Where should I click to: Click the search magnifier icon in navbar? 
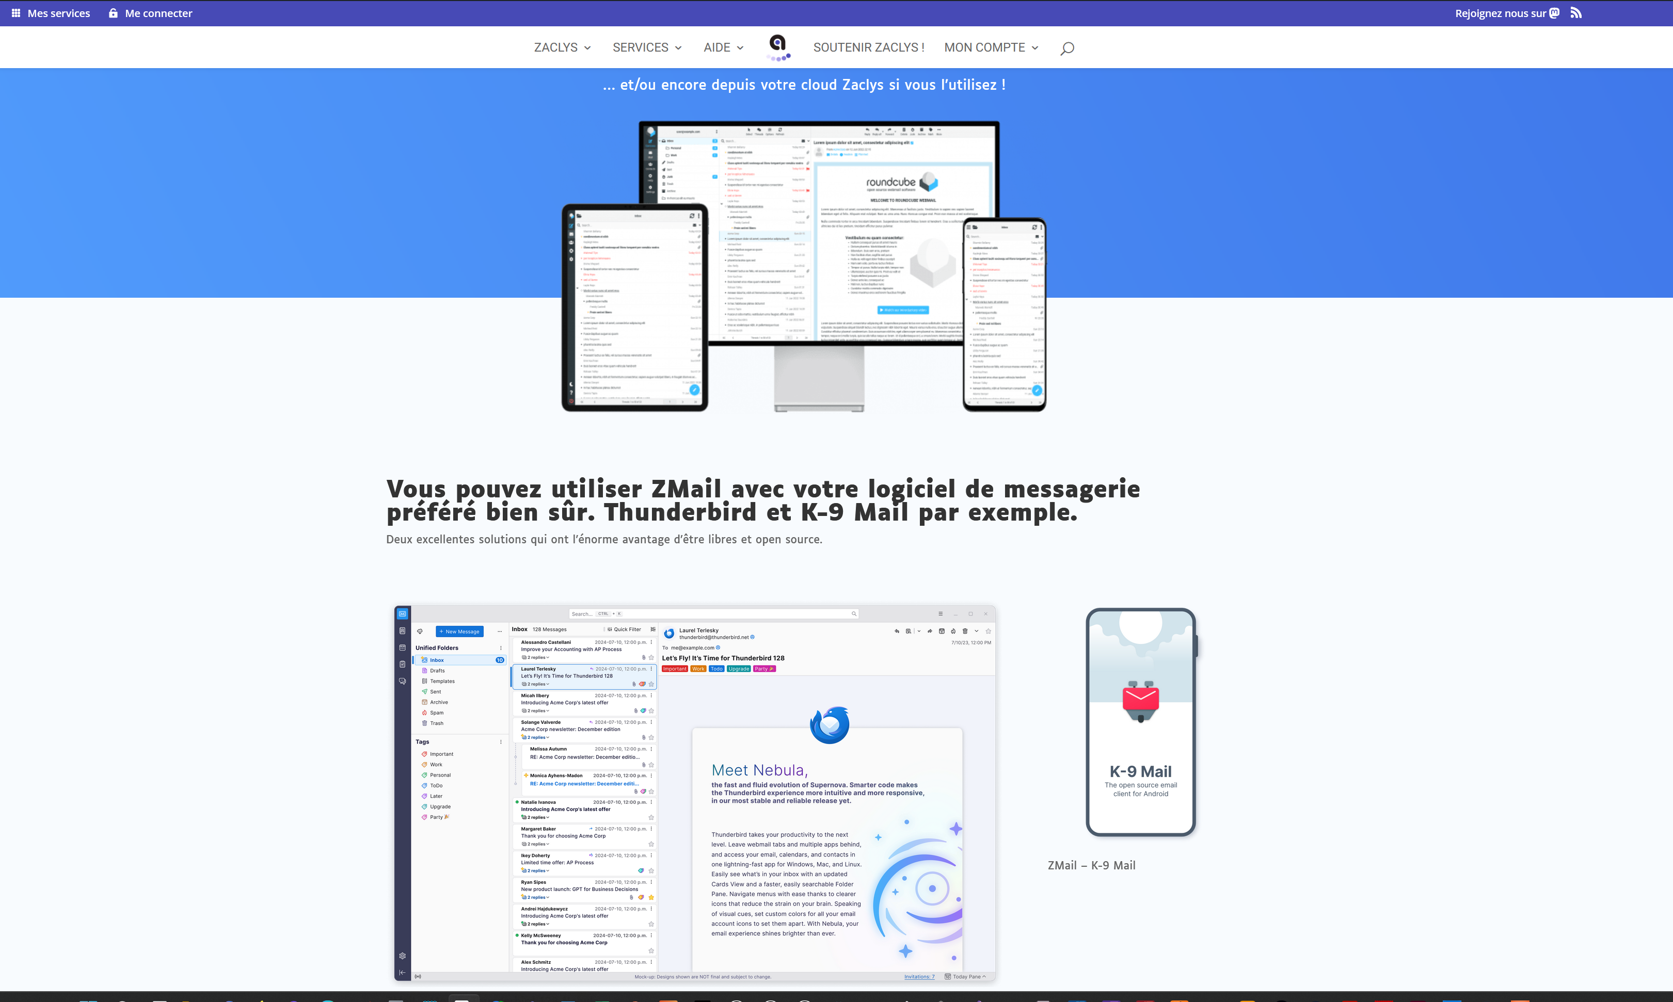[x=1067, y=47]
